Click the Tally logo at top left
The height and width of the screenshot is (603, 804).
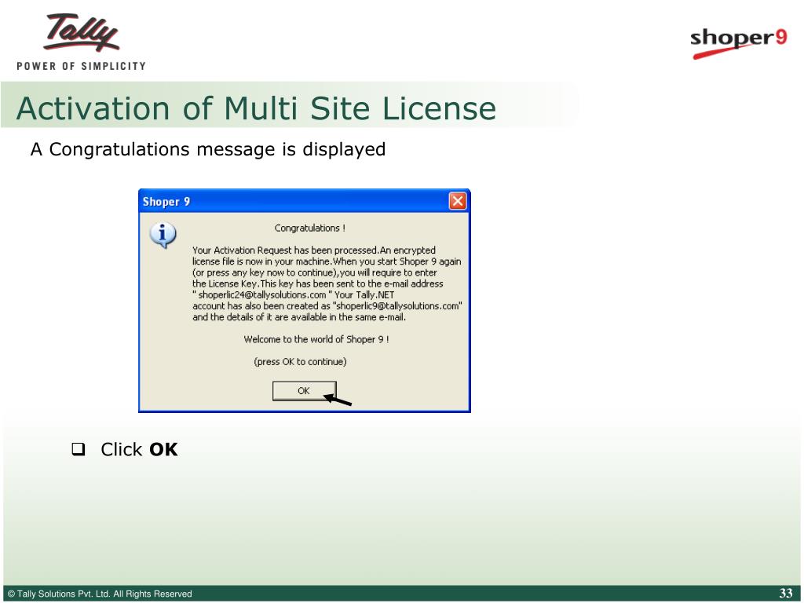(82, 33)
